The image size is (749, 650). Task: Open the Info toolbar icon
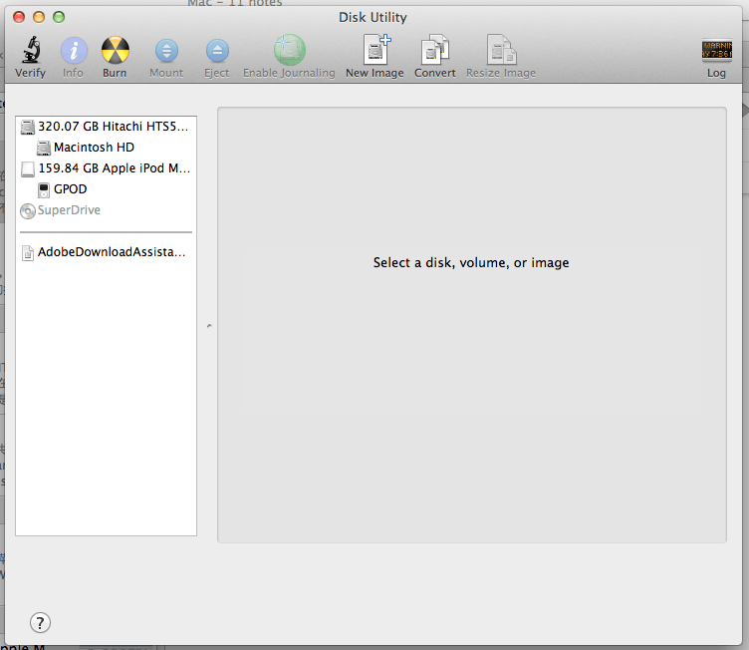pyautogui.click(x=74, y=51)
